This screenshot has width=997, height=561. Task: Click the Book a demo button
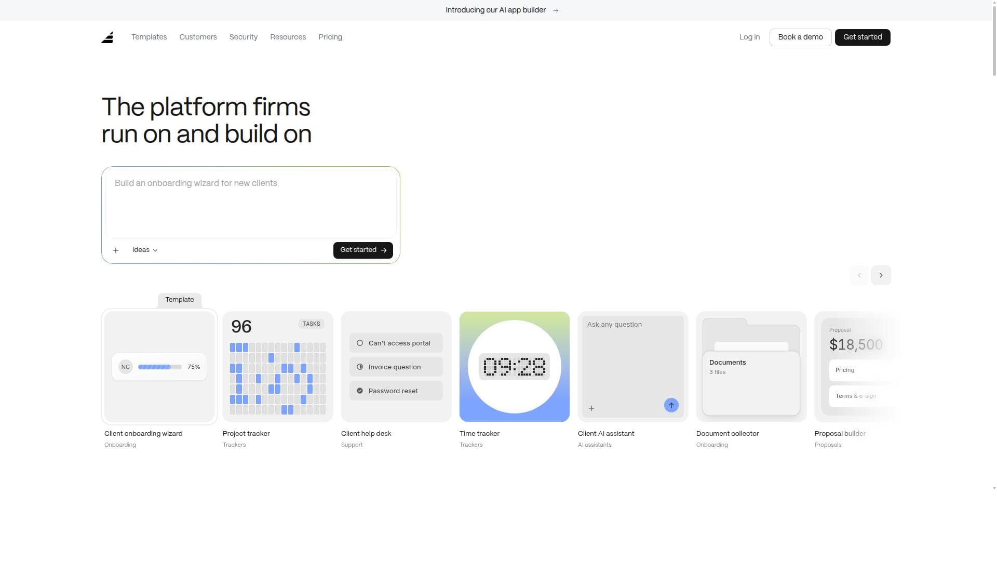(x=800, y=37)
